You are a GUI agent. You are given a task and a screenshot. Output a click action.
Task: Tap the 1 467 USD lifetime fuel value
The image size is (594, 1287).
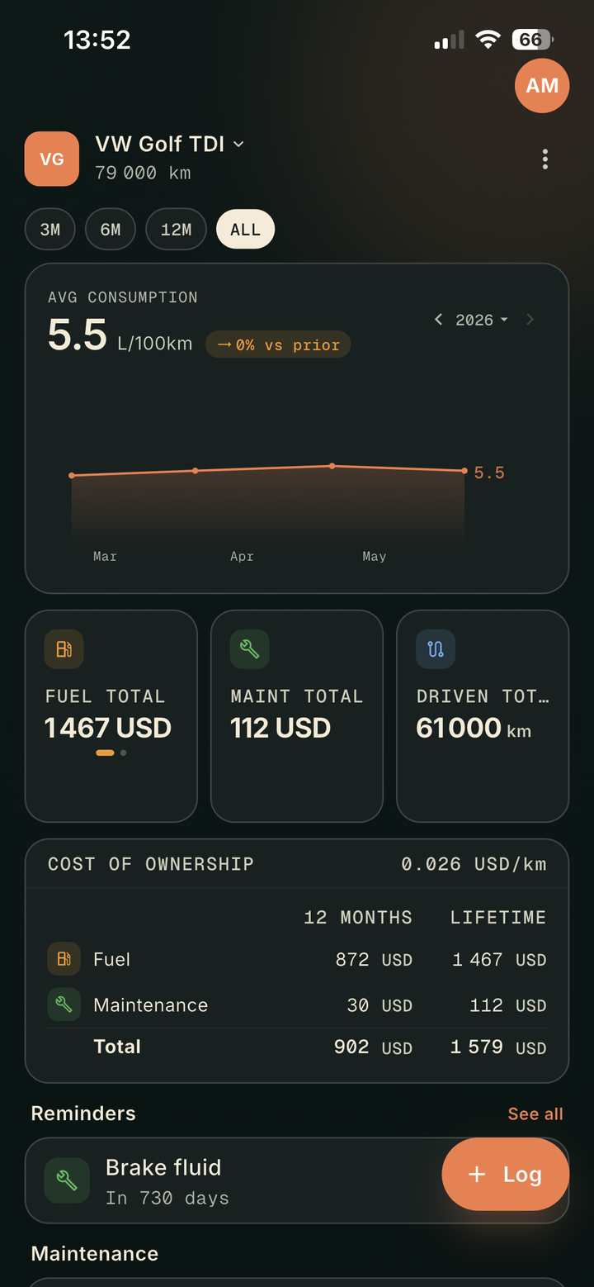499,959
